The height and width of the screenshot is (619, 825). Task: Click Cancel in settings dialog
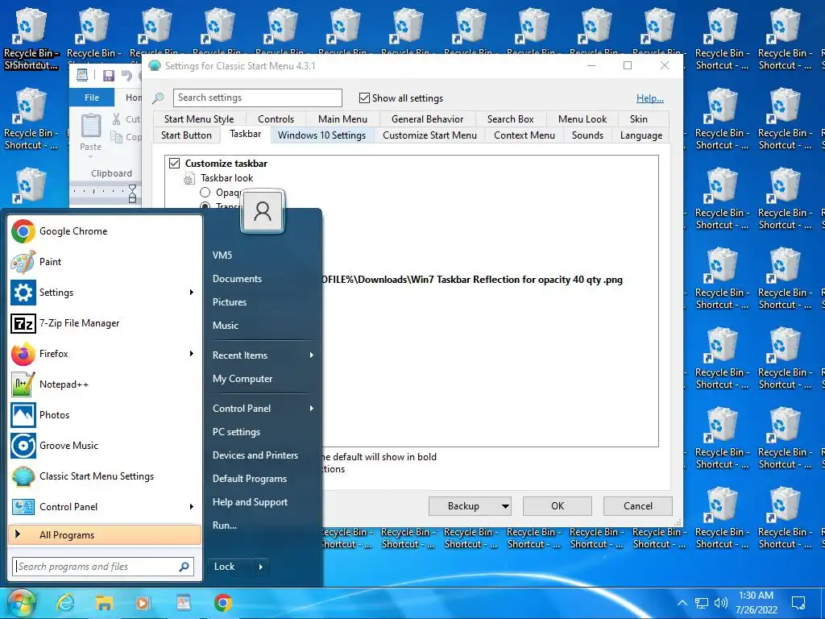tap(638, 506)
